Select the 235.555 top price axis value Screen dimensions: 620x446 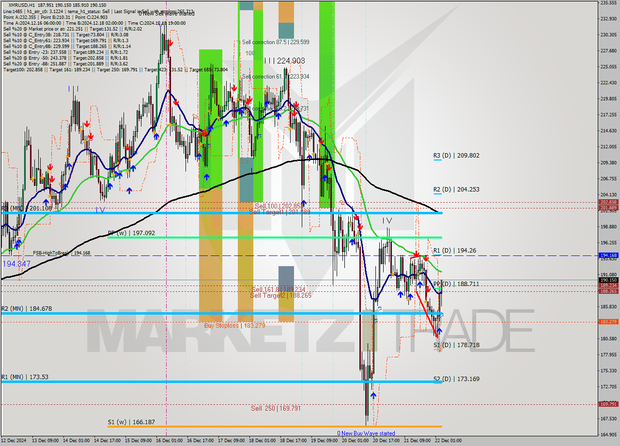609,3
